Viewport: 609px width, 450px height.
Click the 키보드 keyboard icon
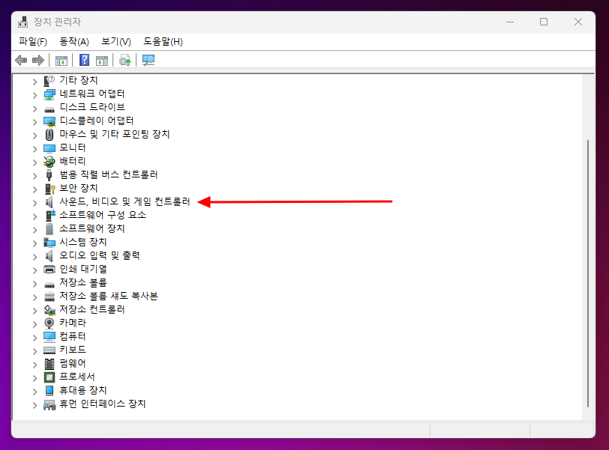[49, 350]
